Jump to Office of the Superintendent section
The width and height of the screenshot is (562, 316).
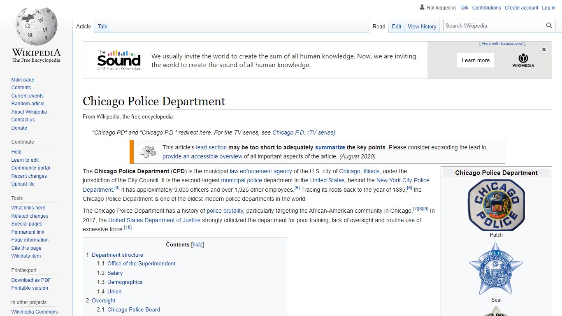pyautogui.click(x=142, y=264)
